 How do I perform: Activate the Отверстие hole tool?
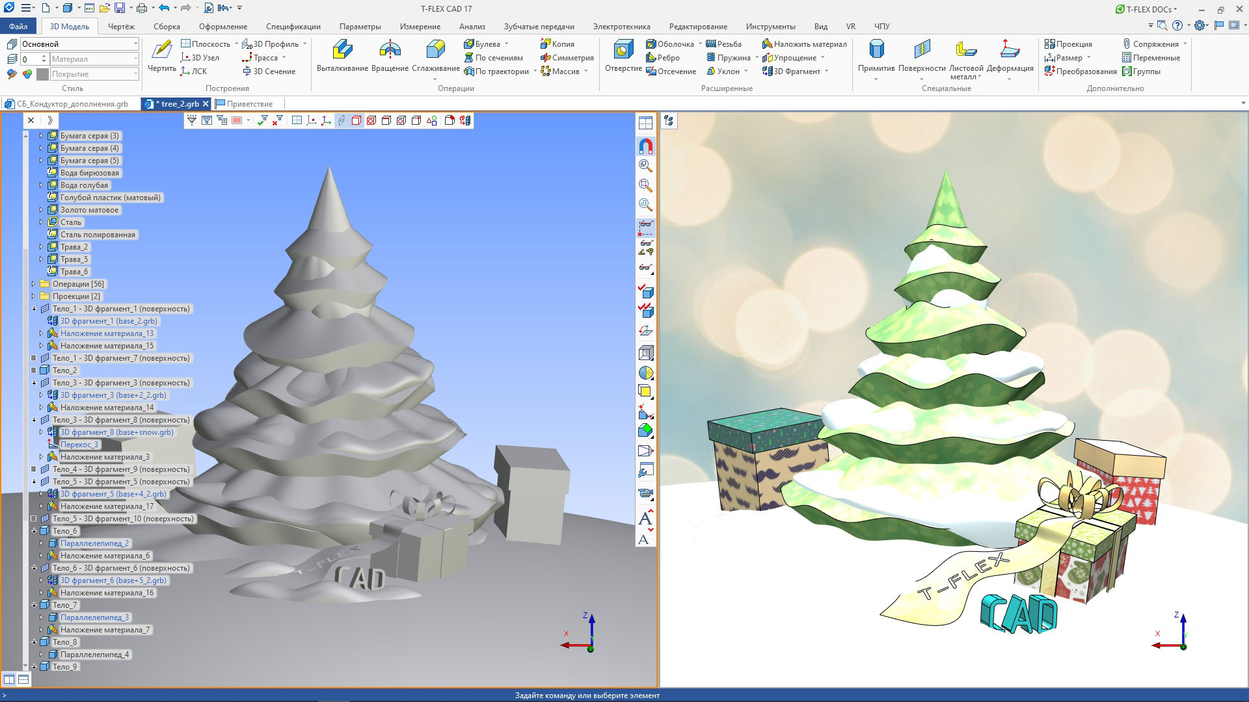[x=623, y=56]
